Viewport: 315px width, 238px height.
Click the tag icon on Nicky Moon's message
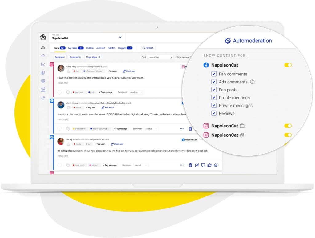coord(68,165)
